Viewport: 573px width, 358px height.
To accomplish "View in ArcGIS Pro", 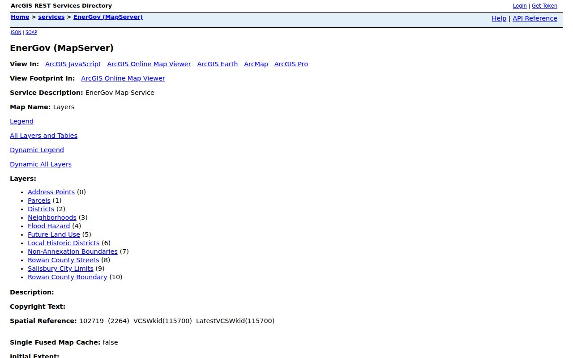I will coord(291,64).
